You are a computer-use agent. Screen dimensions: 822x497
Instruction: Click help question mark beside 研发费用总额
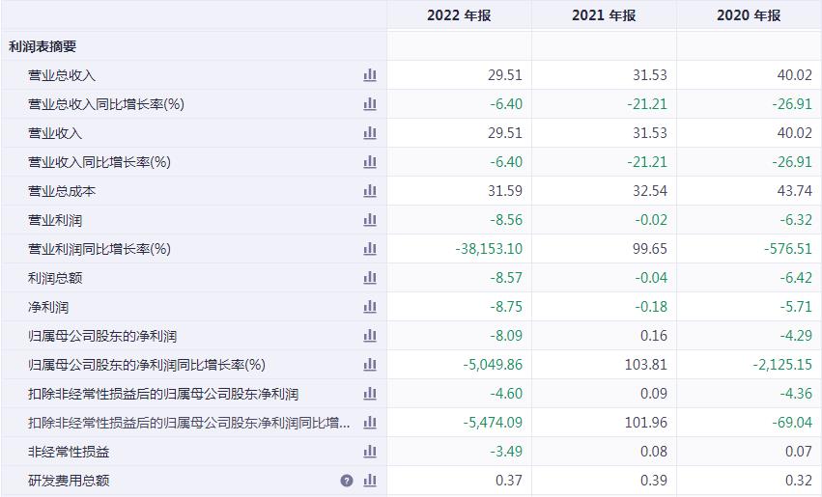[347, 481]
